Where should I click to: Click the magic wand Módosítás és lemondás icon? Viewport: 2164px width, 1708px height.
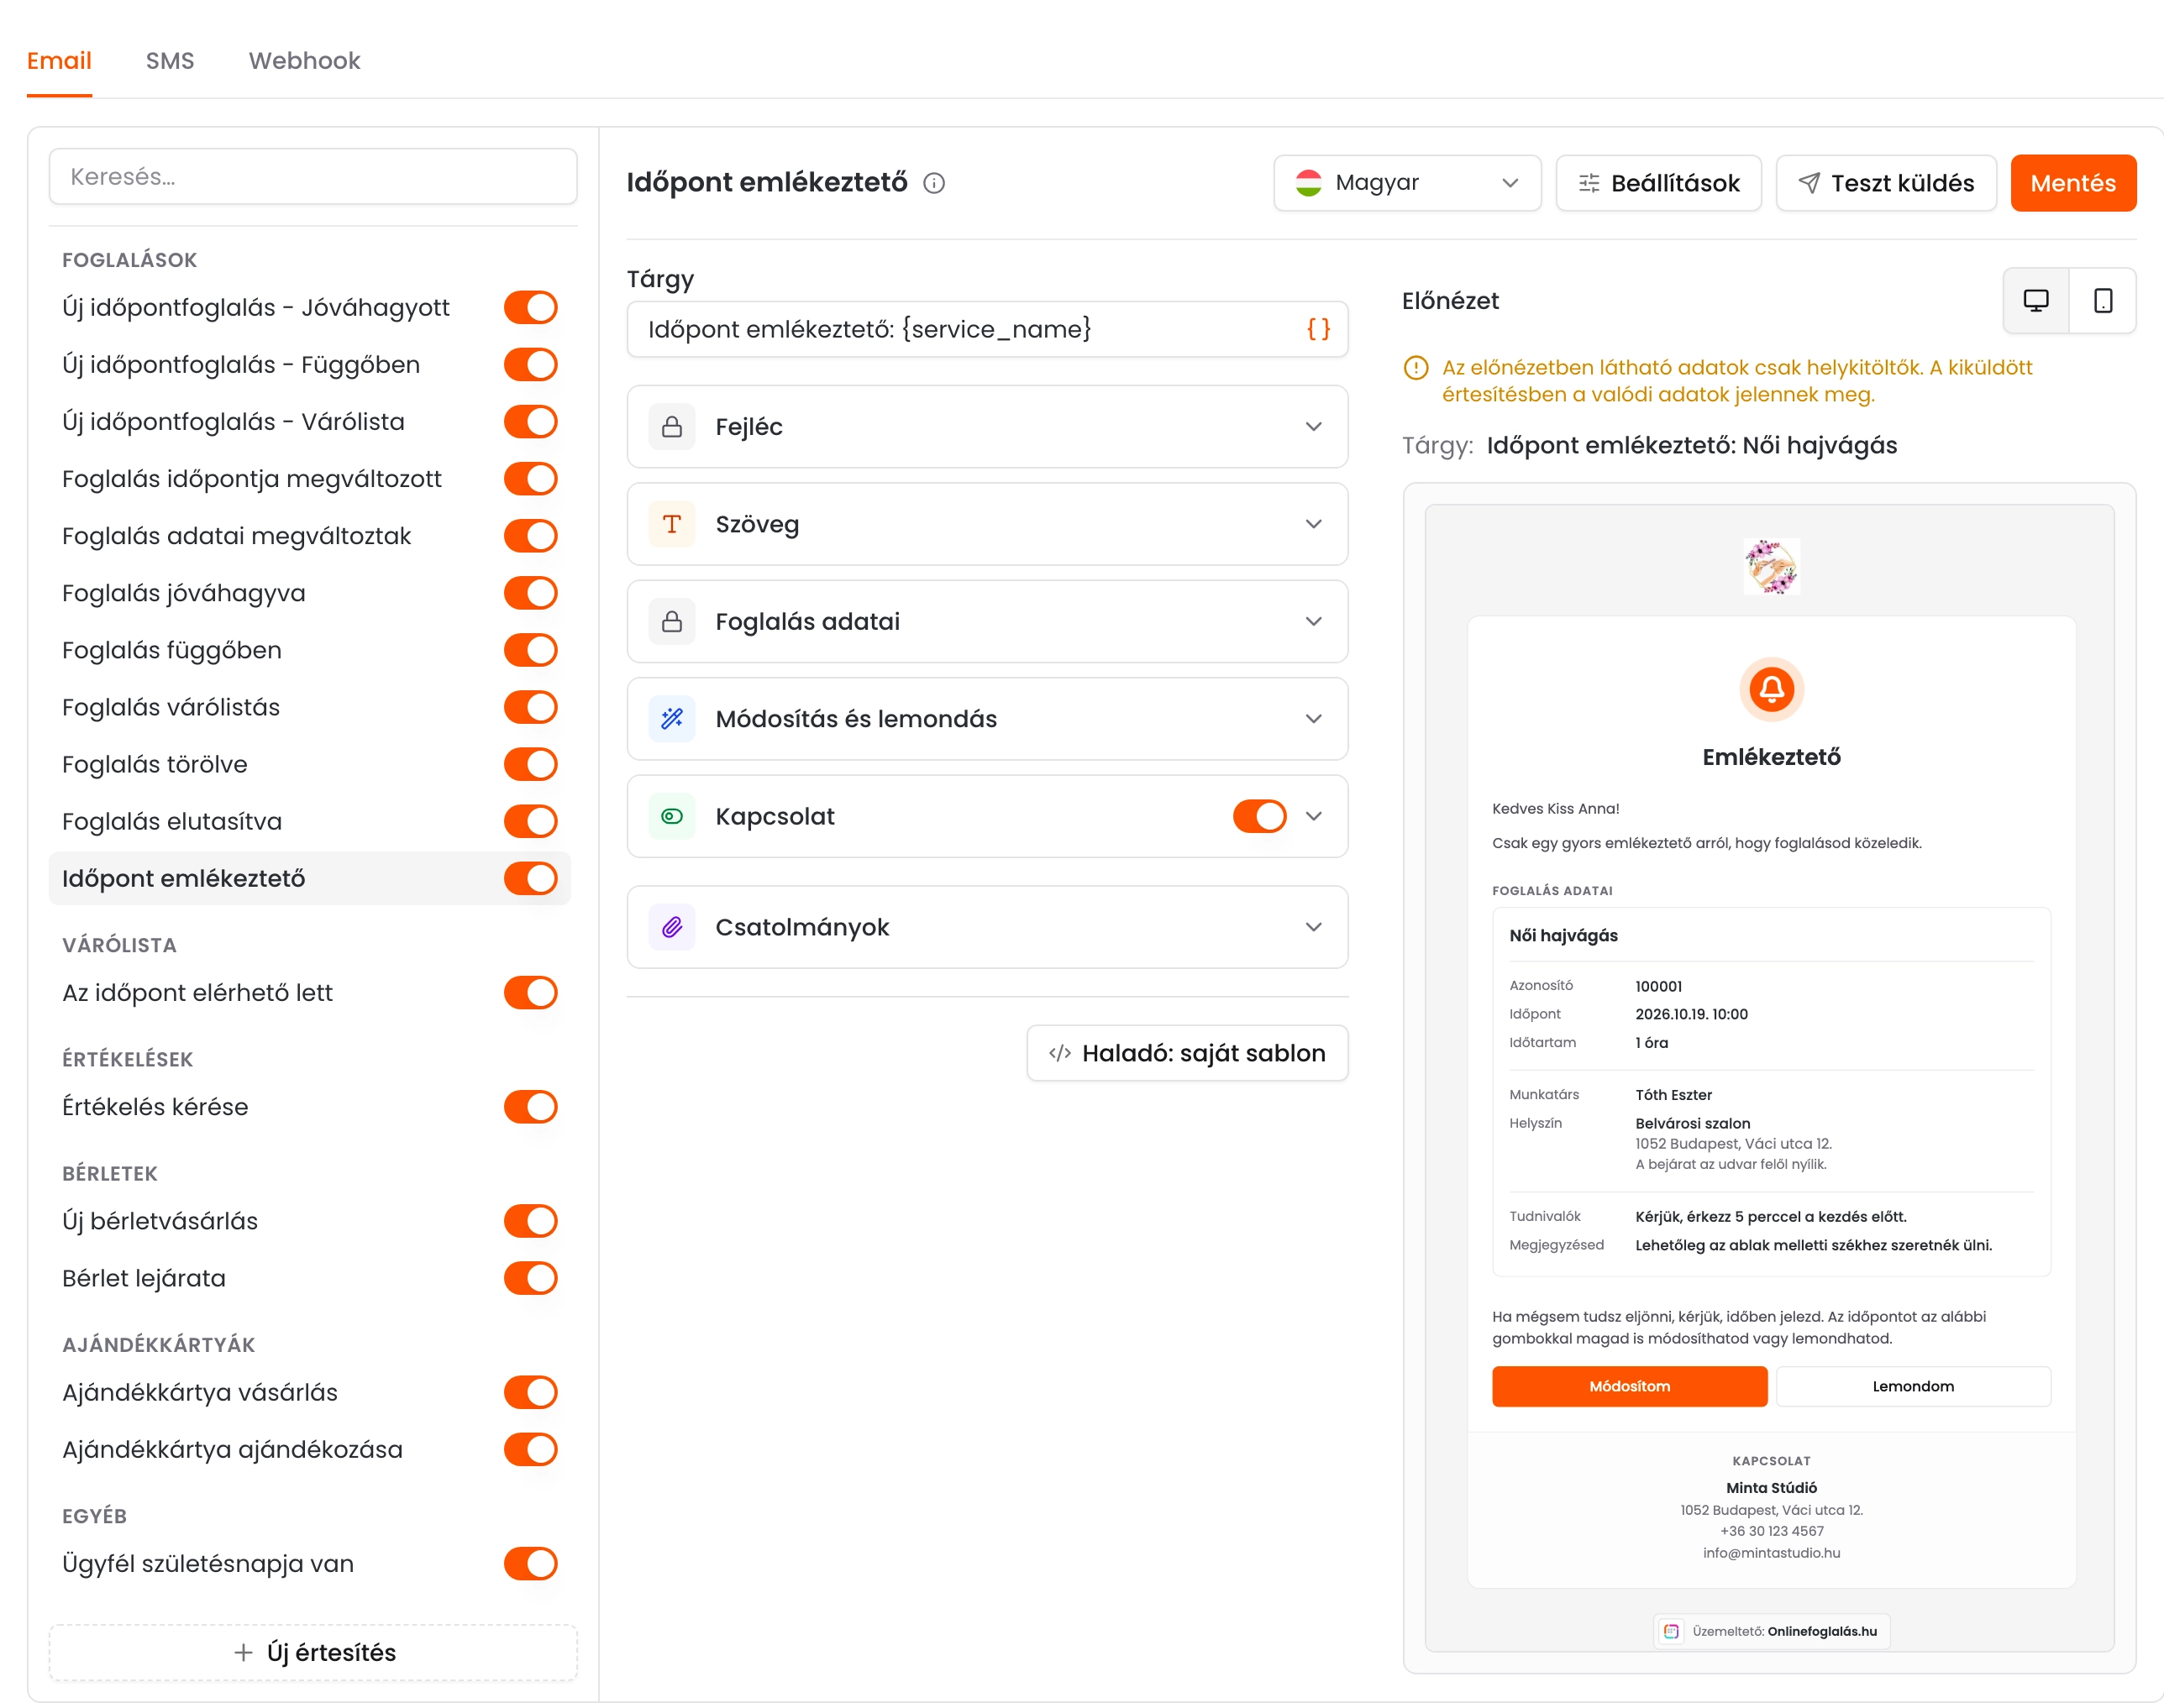tap(672, 719)
